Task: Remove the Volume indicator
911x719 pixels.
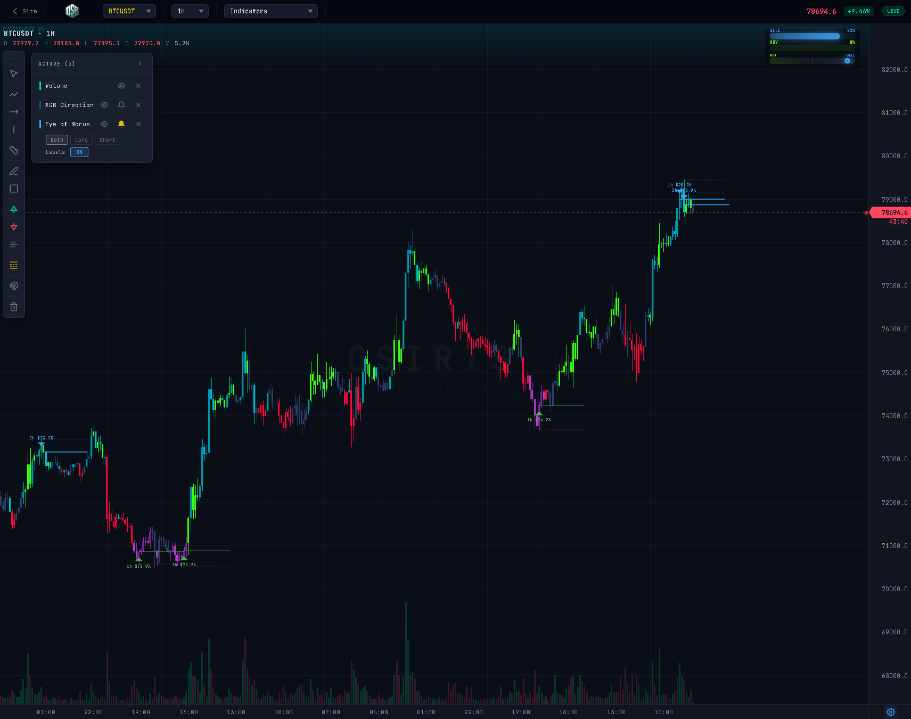Action: pyautogui.click(x=138, y=86)
